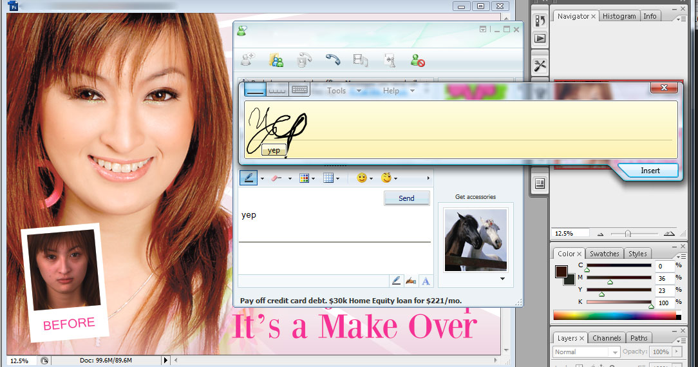Click the invite contact icon in Messenger
698x367 pixels.
[x=247, y=59]
